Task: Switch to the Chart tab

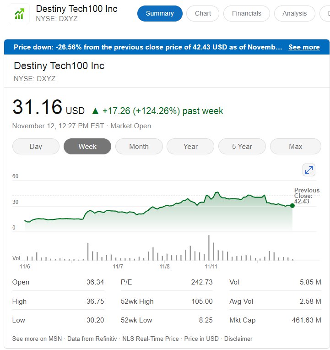Action: [x=203, y=13]
